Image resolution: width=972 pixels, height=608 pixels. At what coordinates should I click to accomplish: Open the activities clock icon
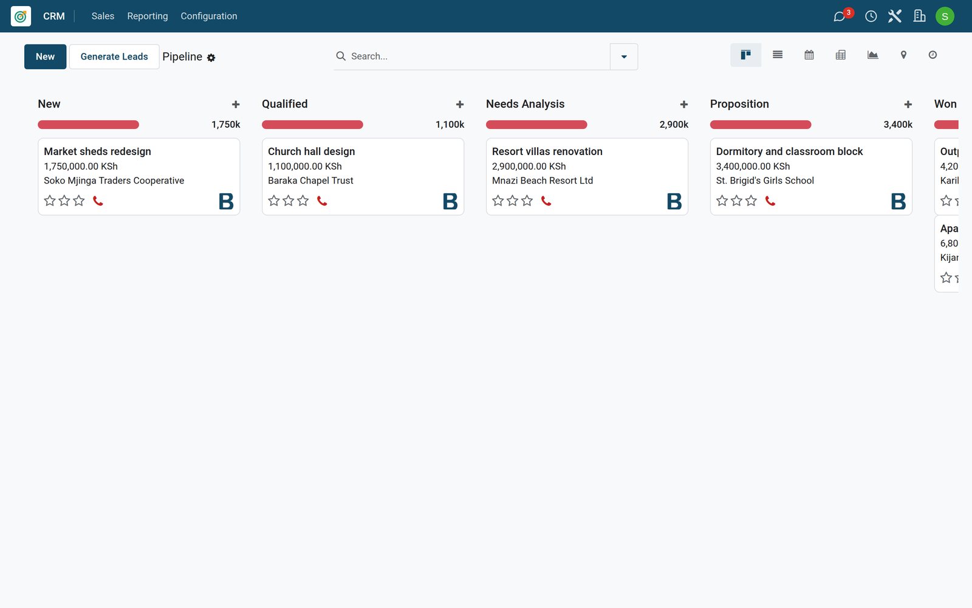click(x=871, y=16)
